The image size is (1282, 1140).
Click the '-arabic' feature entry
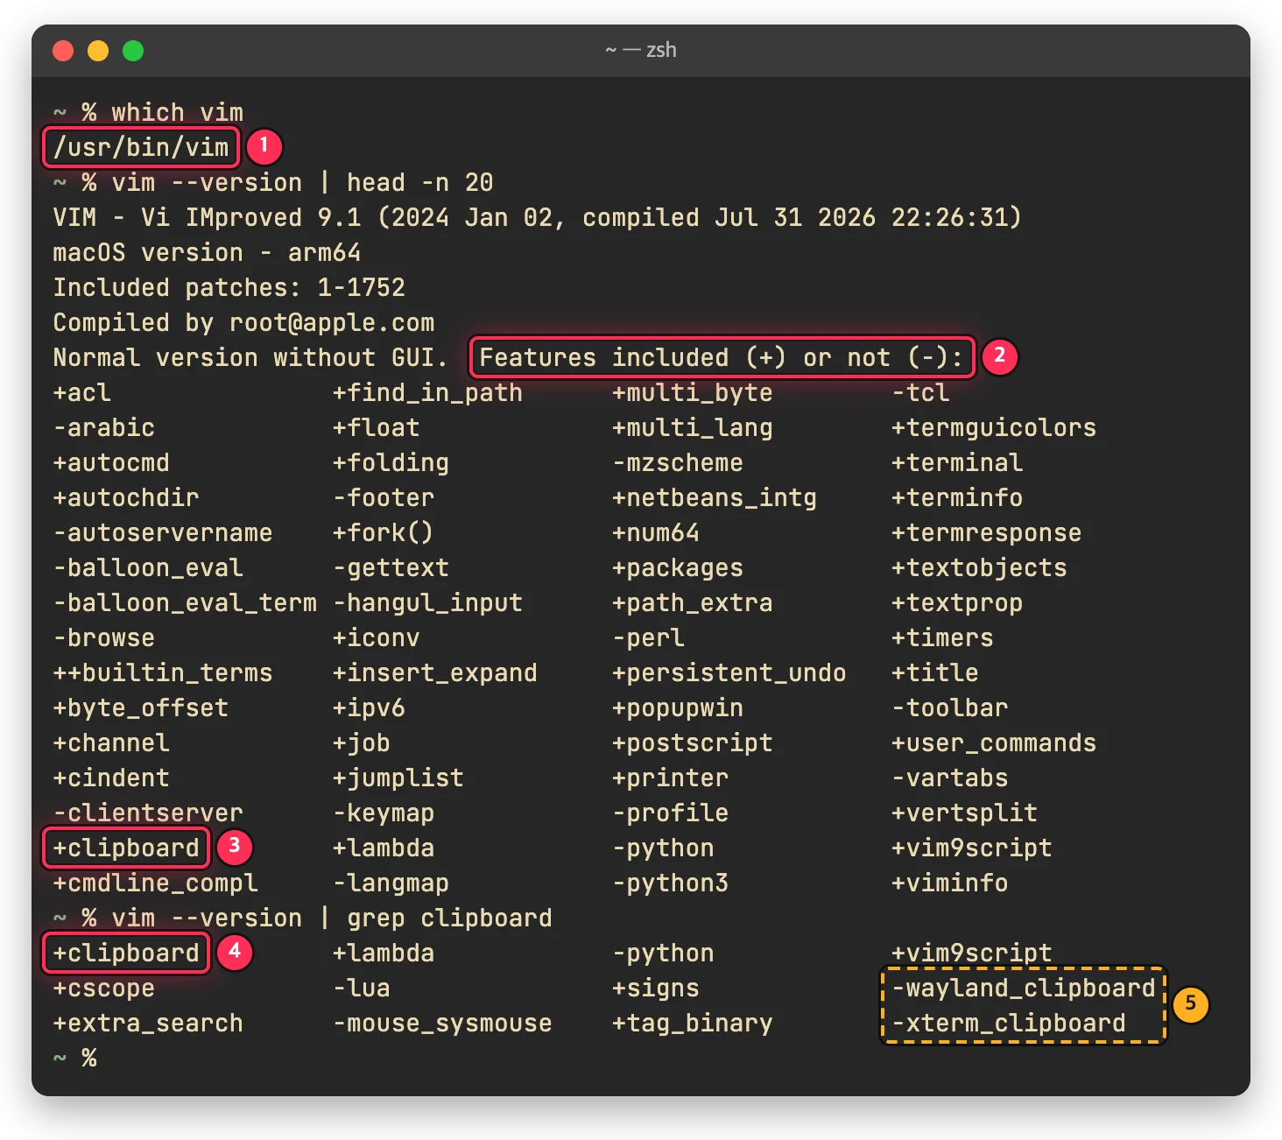104,427
